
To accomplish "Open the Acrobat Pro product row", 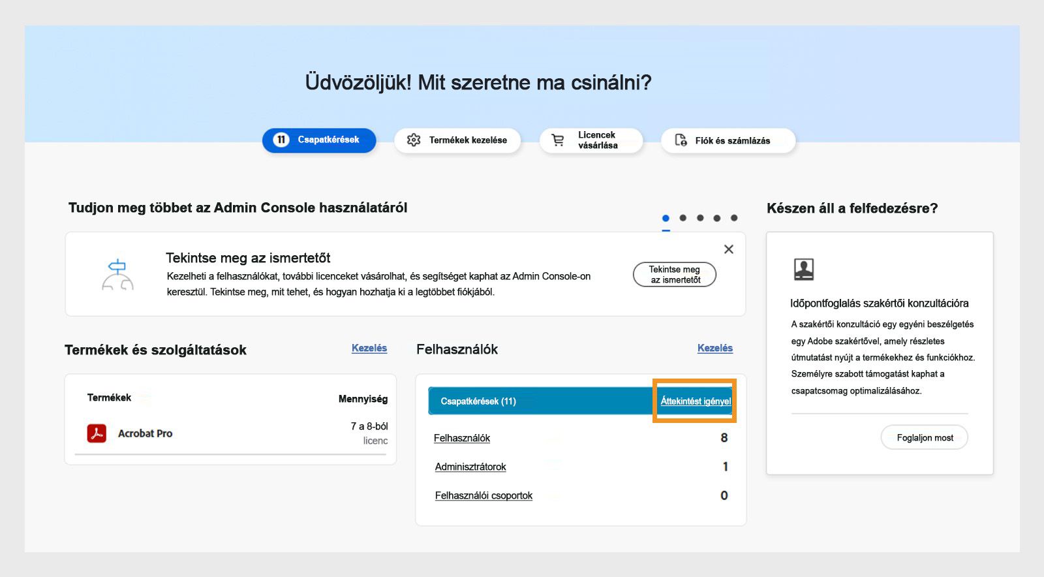I will click(x=231, y=433).
